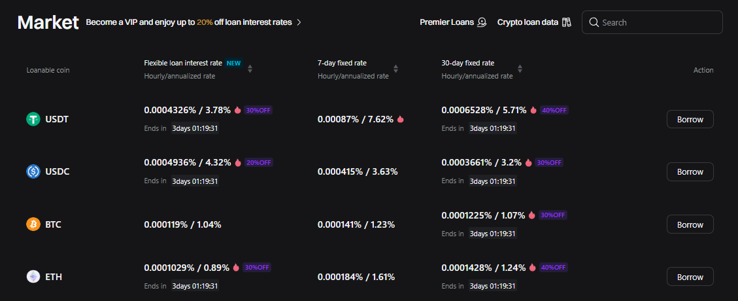The width and height of the screenshot is (738, 301).
Task: Click the Search input field
Action: (659, 22)
